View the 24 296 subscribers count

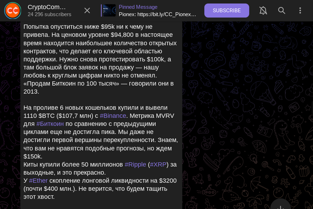[49, 14]
